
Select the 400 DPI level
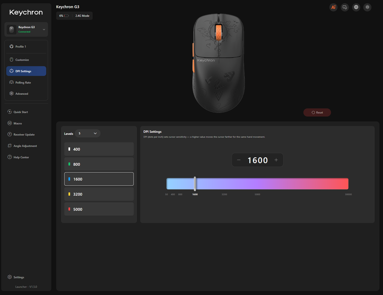point(99,149)
